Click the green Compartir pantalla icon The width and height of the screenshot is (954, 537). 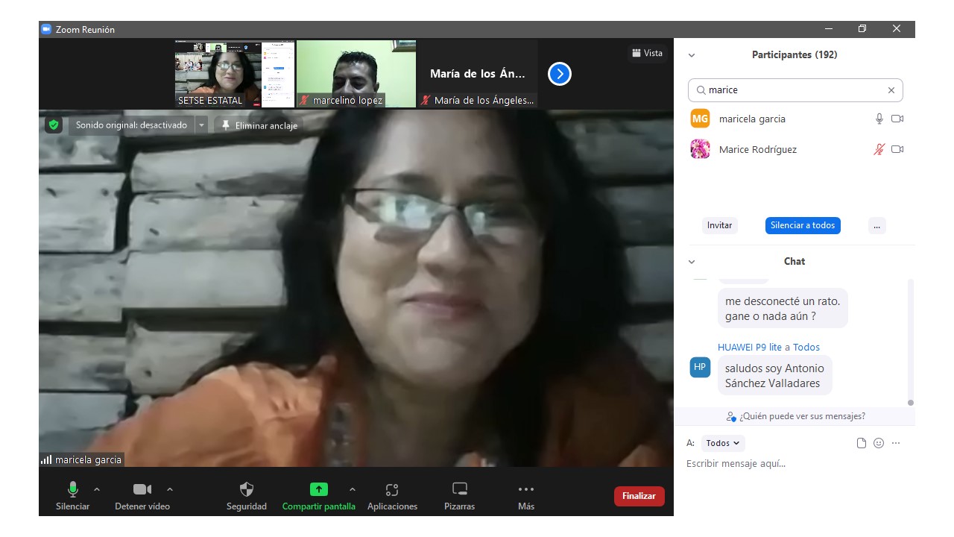(318, 489)
